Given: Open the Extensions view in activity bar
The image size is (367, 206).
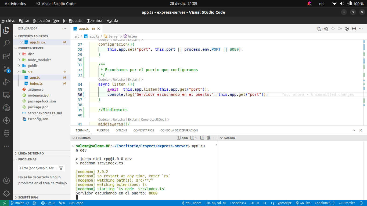Looking at the screenshot, I should [x=6, y=56].
